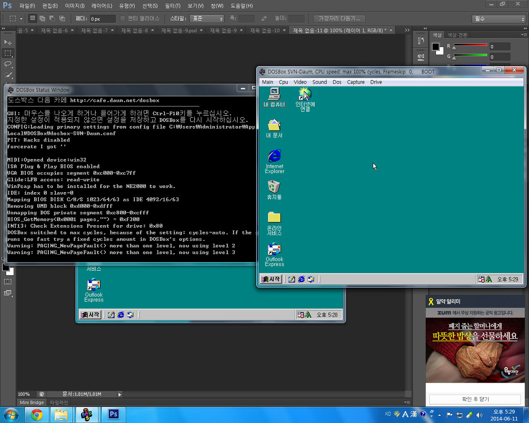Click the Refine Edge (가장자리 다듬기) button
Image resolution: width=529 pixels, height=423 pixels.
click(339, 19)
